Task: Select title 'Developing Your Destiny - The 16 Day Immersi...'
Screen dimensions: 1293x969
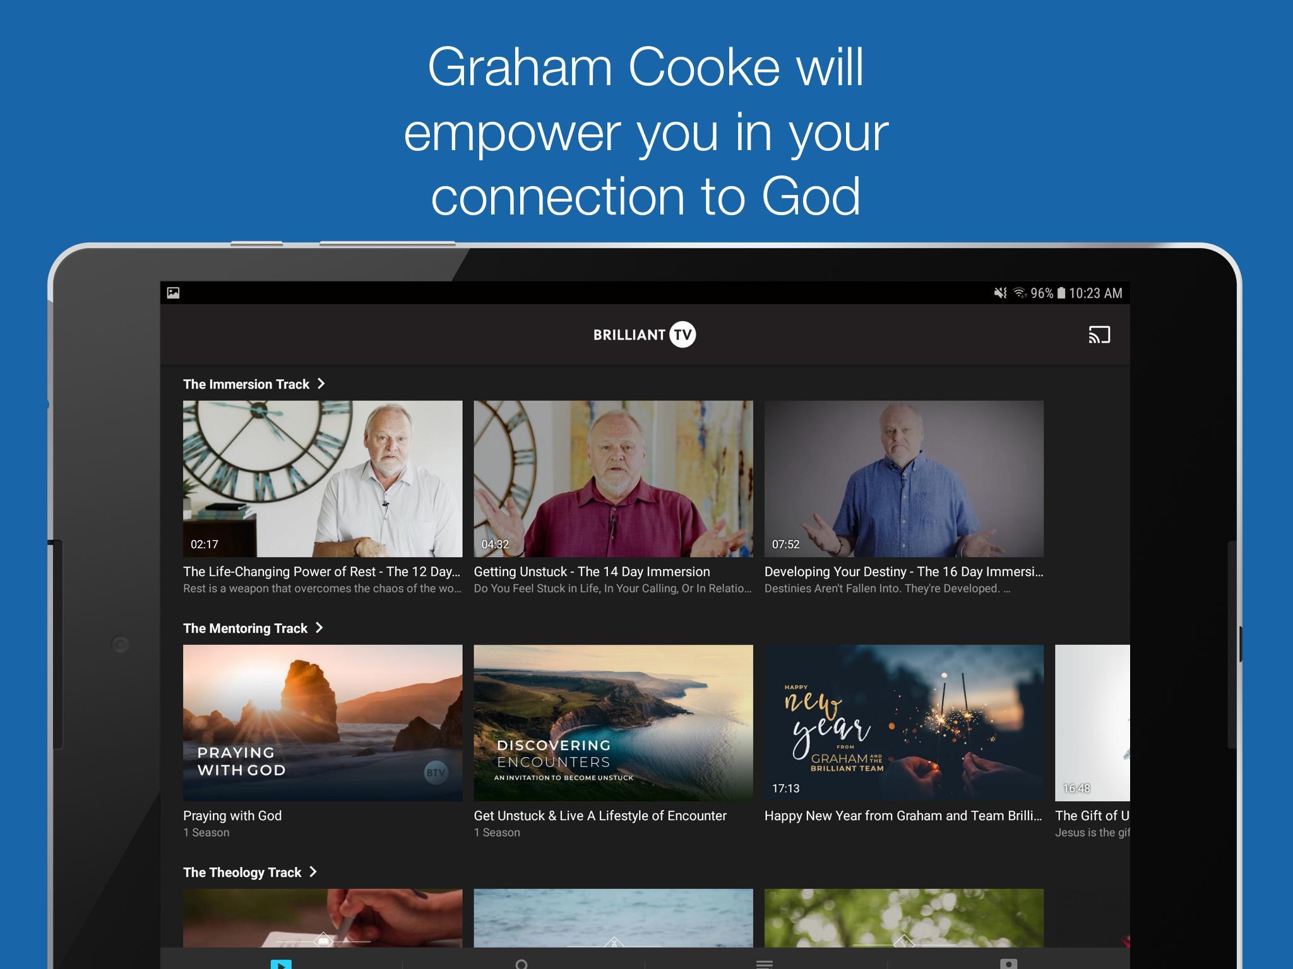Action: click(x=903, y=572)
